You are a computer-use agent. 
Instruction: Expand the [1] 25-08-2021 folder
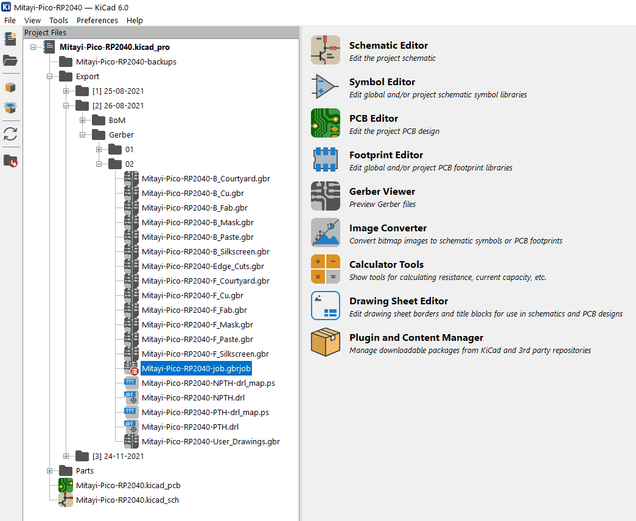pyautogui.click(x=66, y=91)
